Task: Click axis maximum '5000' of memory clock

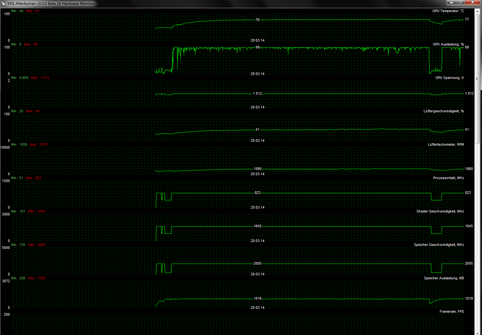Action: tap(6, 248)
